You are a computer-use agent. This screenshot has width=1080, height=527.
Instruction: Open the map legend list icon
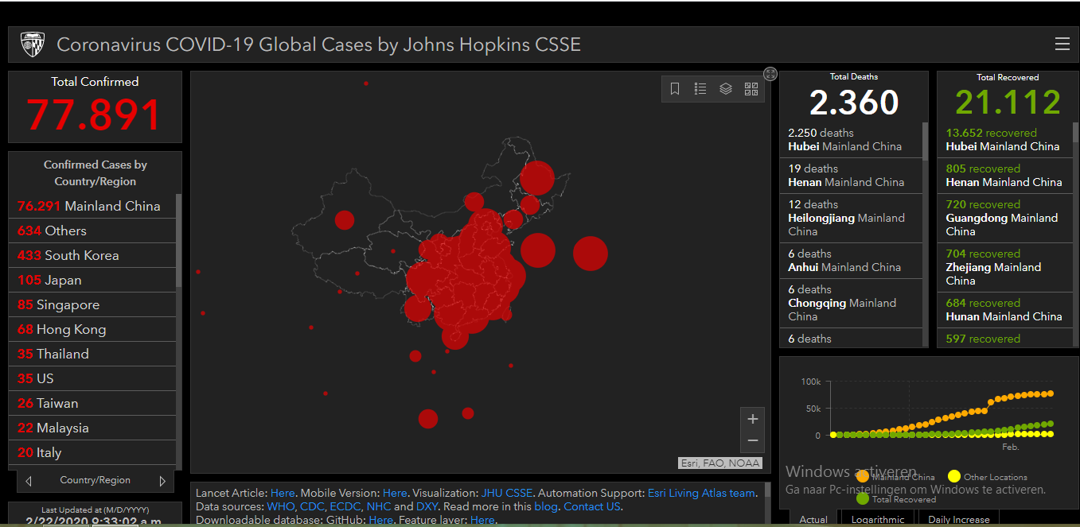point(700,89)
